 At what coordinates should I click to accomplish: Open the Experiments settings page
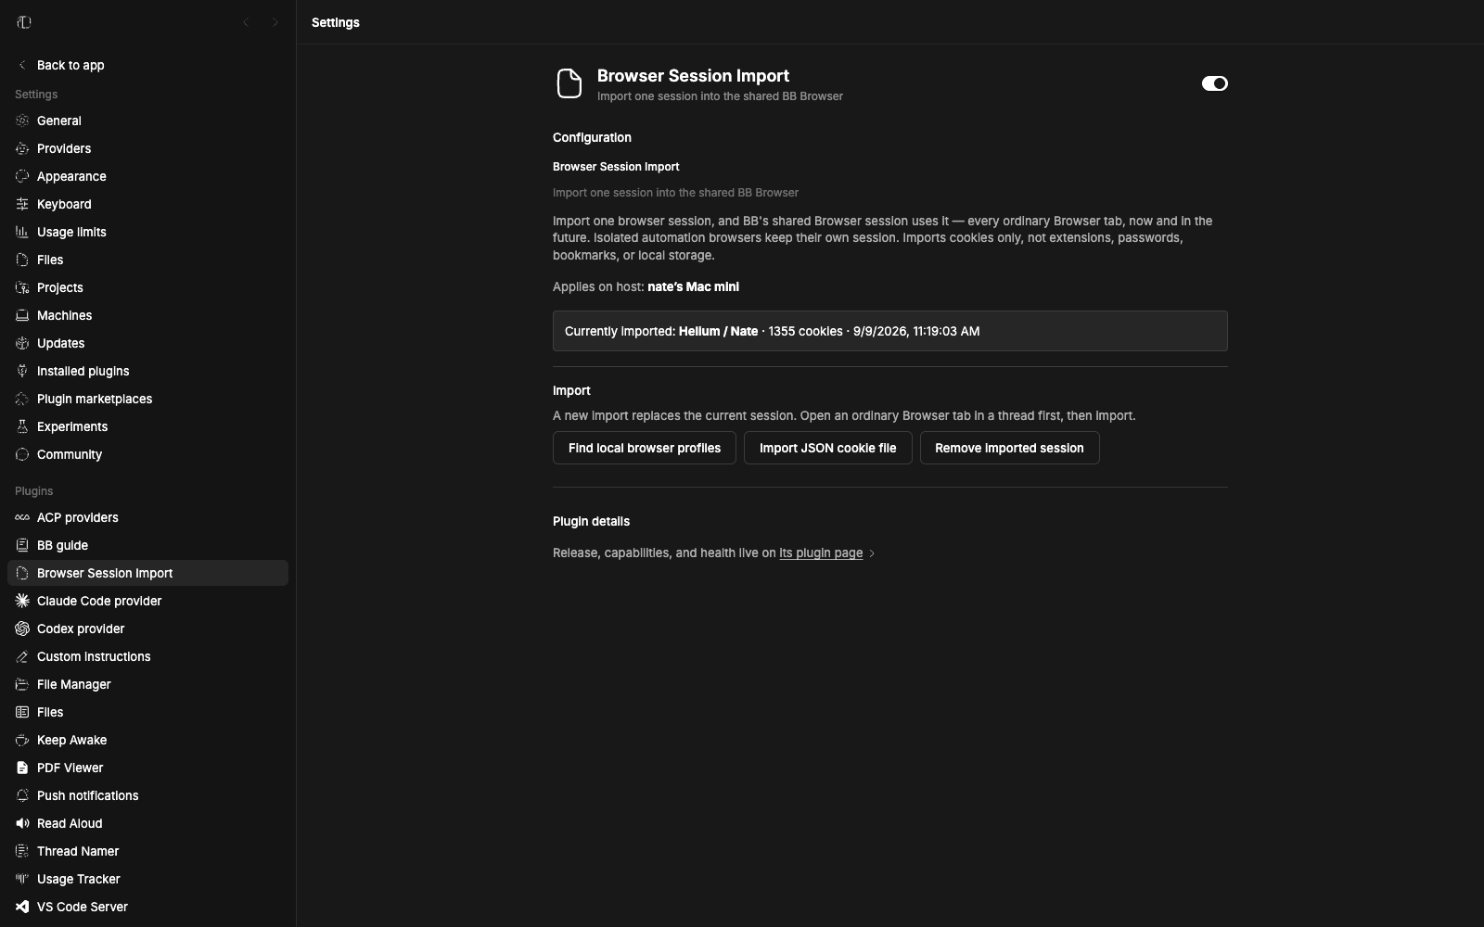pyautogui.click(x=147, y=426)
